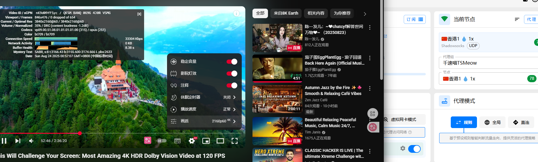Image resolution: width=538 pixels, height=162 pixels.
Task: Switch to theater mode icon
Action: [220, 141]
